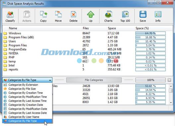Go Up one directory level
This screenshot has width=175, height=126.
pyautogui.click(x=90, y=16)
